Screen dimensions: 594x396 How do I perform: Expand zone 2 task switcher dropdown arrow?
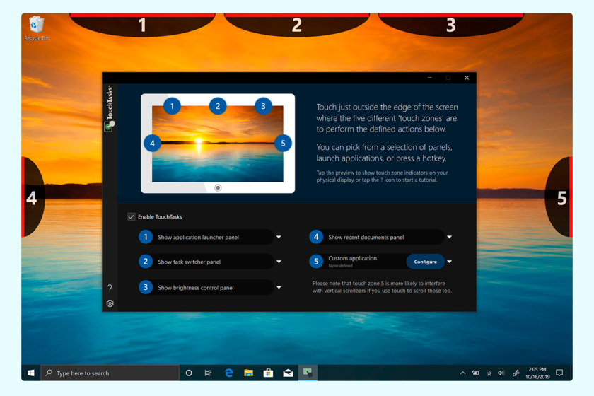pyautogui.click(x=279, y=262)
